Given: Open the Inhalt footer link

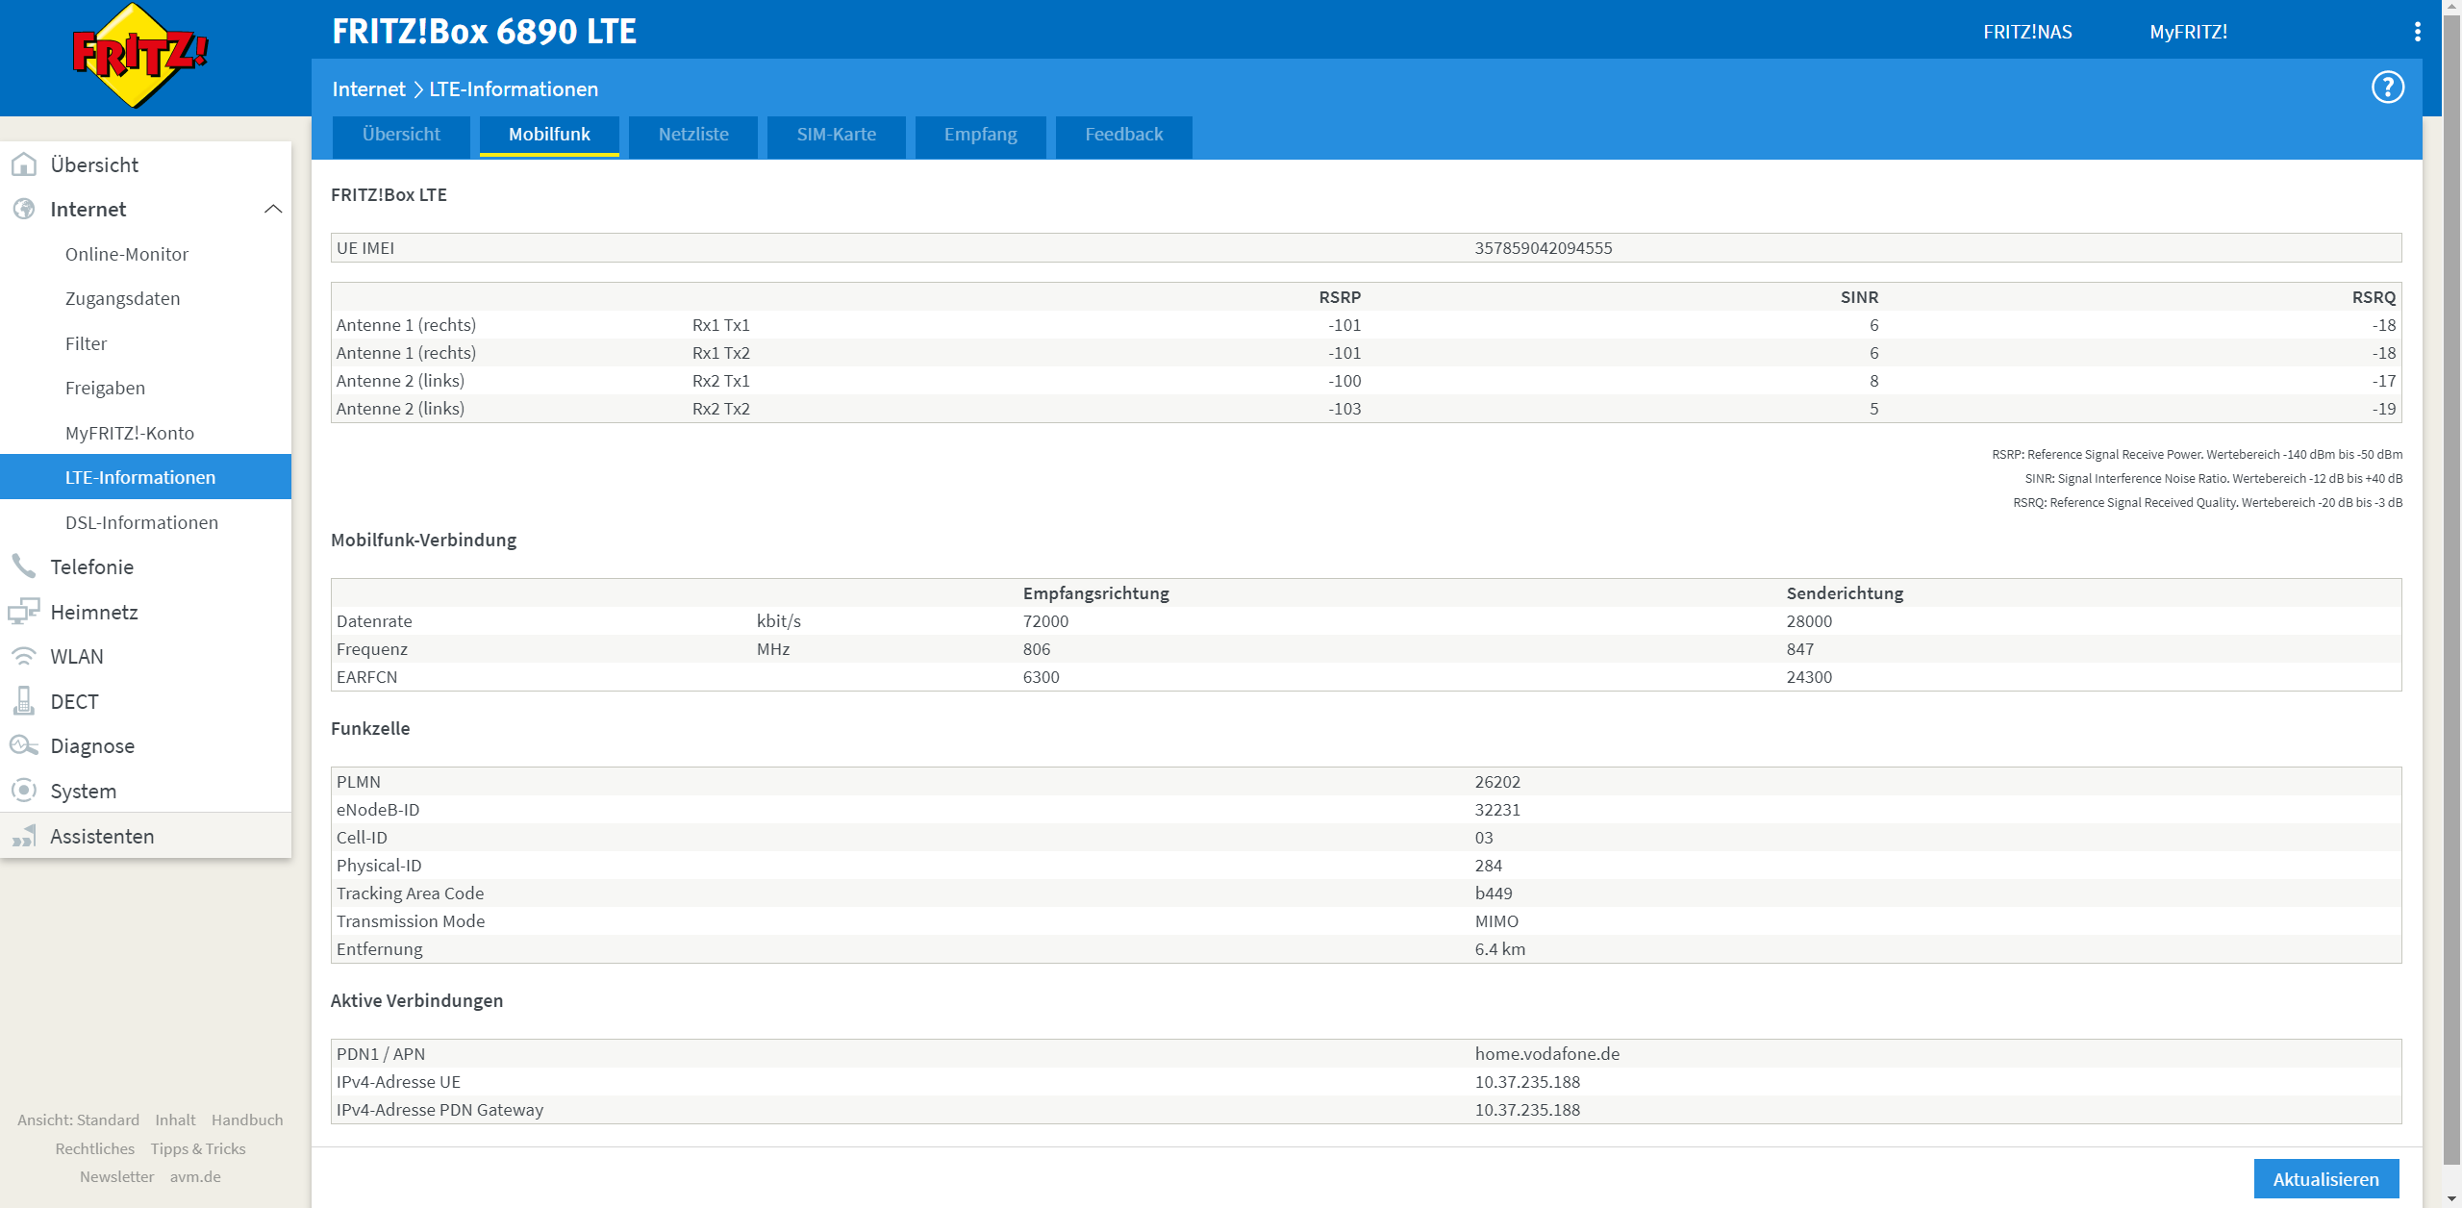Looking at the screenshot, I should pos(175,1120).
